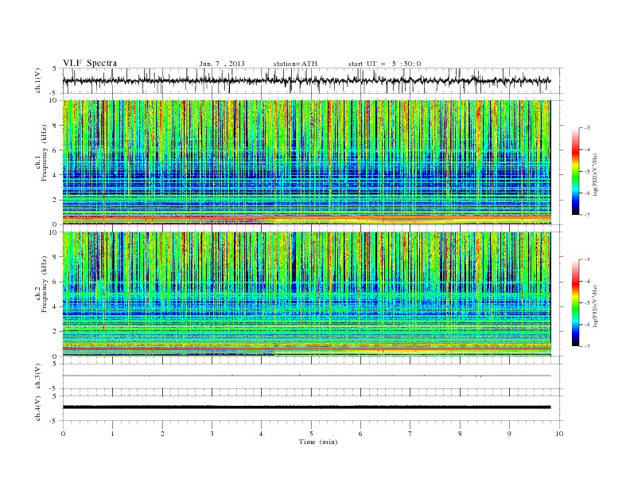Click the '8' kHz tick on ch.1 spectrogram
Screen dimensions: 630x487
(x=55, y=126)
